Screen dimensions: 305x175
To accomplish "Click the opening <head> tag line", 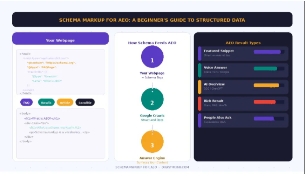I will (25, 54).
